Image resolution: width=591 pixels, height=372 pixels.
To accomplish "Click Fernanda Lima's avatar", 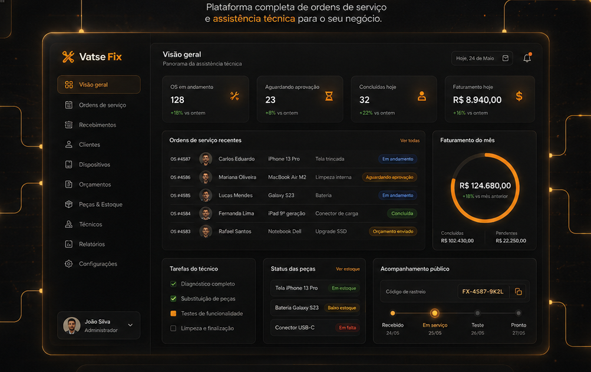I will coord(206,213).
